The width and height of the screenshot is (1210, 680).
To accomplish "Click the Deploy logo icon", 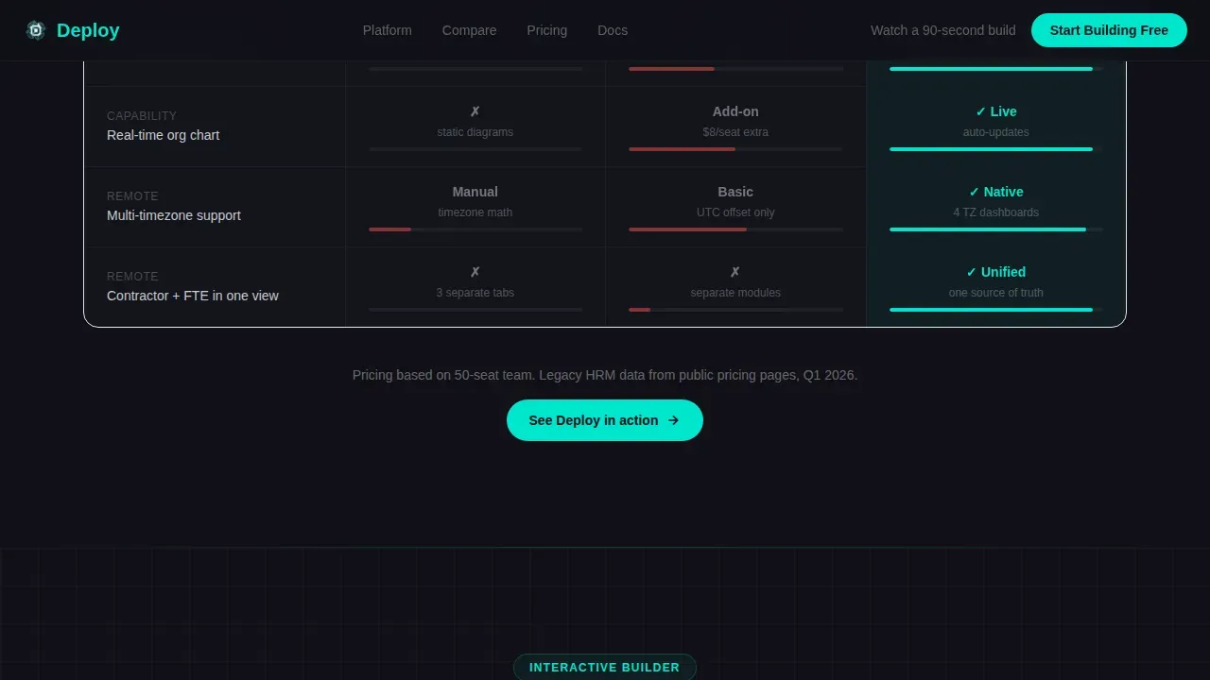I will click(x=36, y=30).
